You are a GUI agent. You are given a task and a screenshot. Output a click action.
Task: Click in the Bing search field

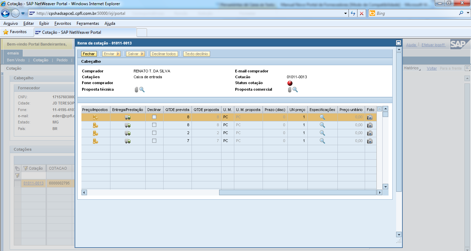click(416, 13)
